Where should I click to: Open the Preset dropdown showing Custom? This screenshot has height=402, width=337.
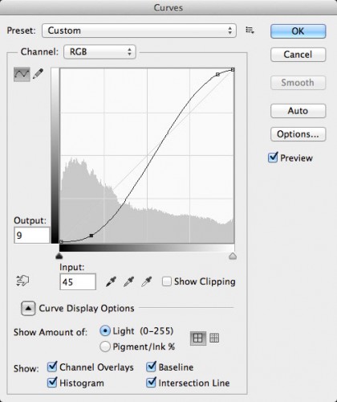click(x=139, y=31)
